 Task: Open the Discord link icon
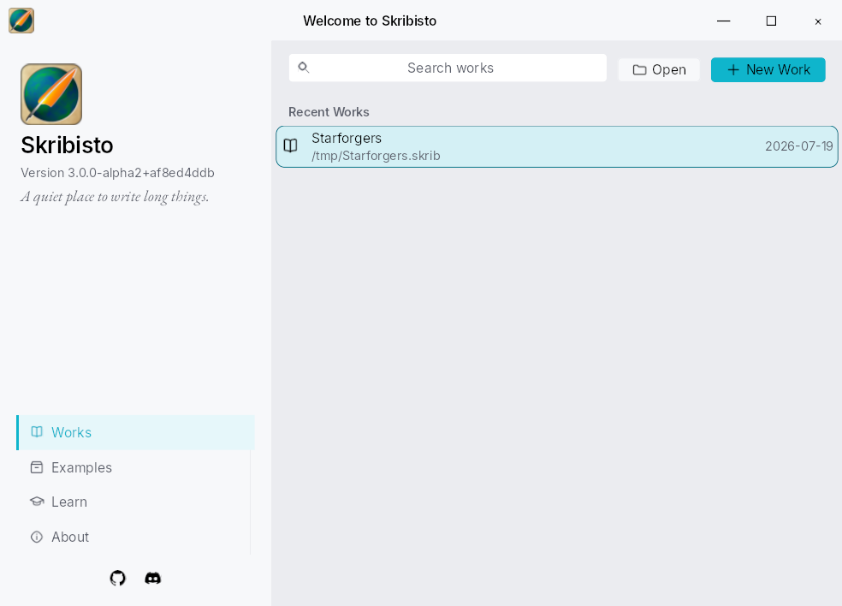pos(153,578)
